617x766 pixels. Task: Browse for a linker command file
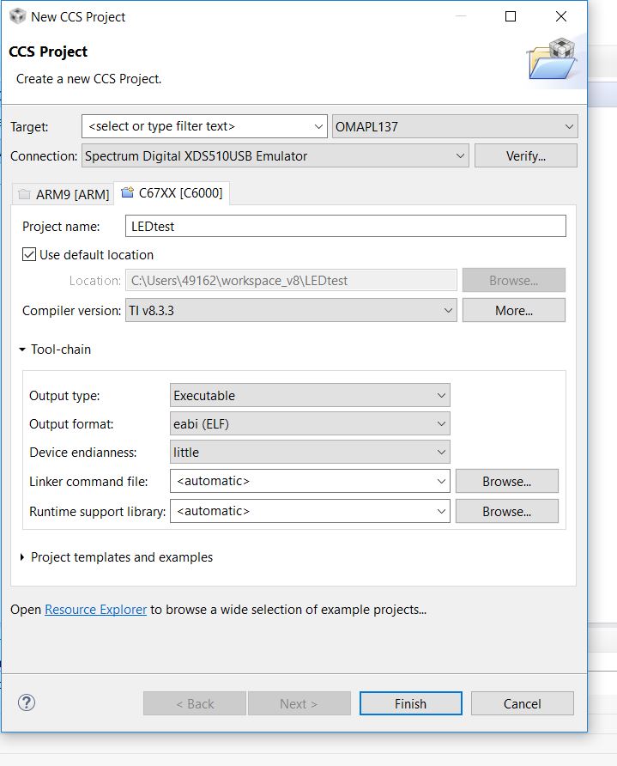(506, 481)
